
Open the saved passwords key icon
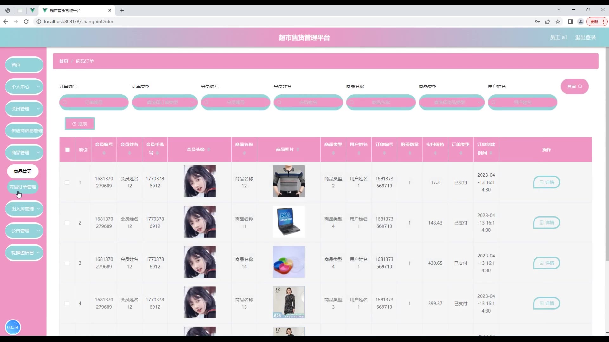[537, 22]
